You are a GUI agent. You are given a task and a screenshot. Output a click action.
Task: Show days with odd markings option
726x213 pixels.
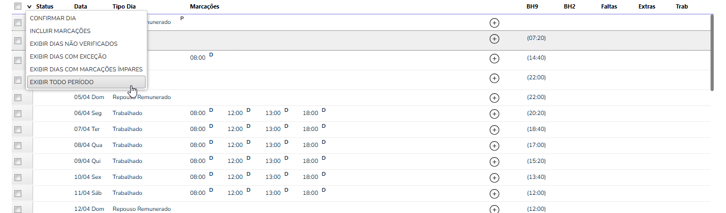(x=86, y=69)
